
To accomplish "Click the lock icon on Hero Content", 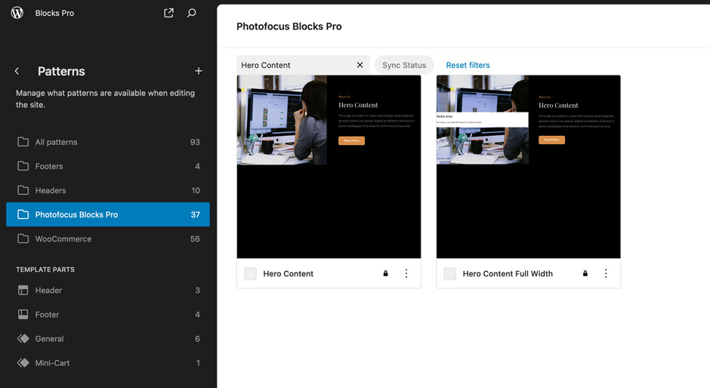I will point(385,273).
